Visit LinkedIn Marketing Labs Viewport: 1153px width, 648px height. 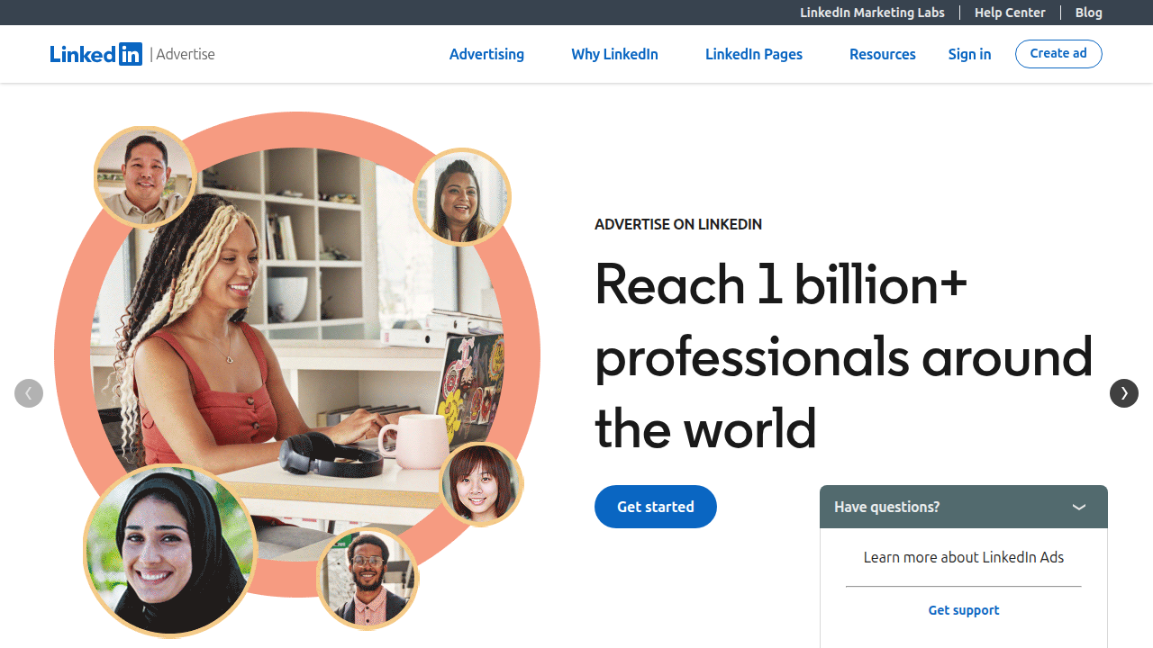[x=872, y=12]
